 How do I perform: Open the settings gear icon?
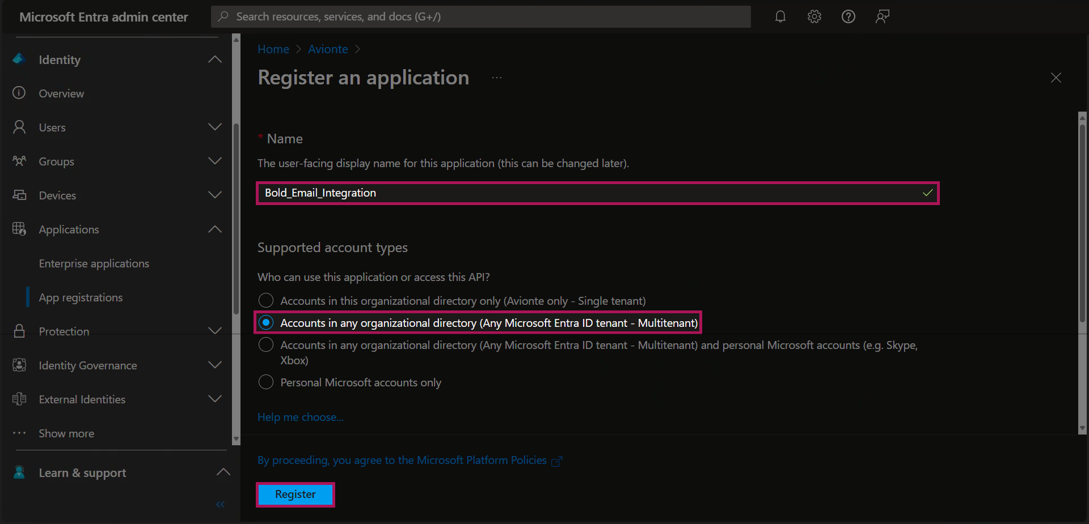point(814,16)
